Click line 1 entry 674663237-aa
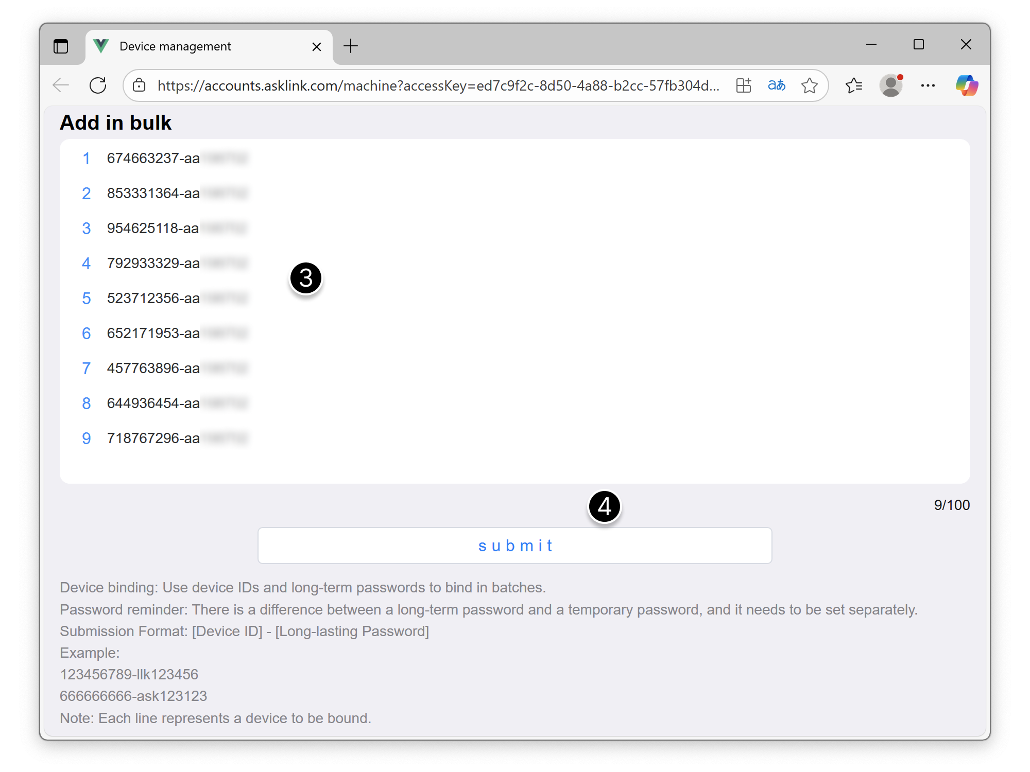1030x772 pixels. coord(153,159)
